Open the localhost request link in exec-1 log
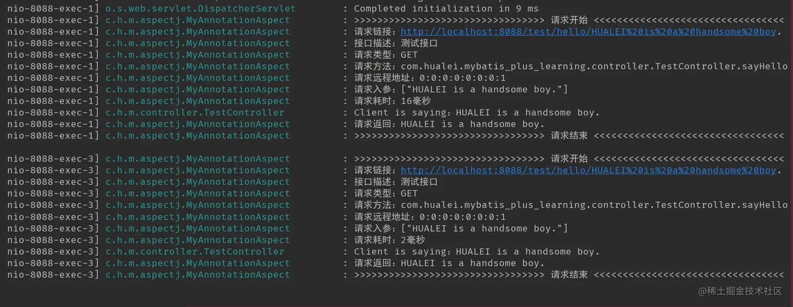The height and width of the screenshot is (307, 793). pyautogui.click(x=587, y=32)
